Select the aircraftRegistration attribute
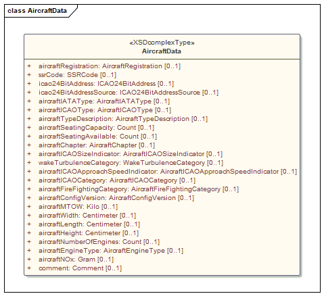 tap(110, 66)
